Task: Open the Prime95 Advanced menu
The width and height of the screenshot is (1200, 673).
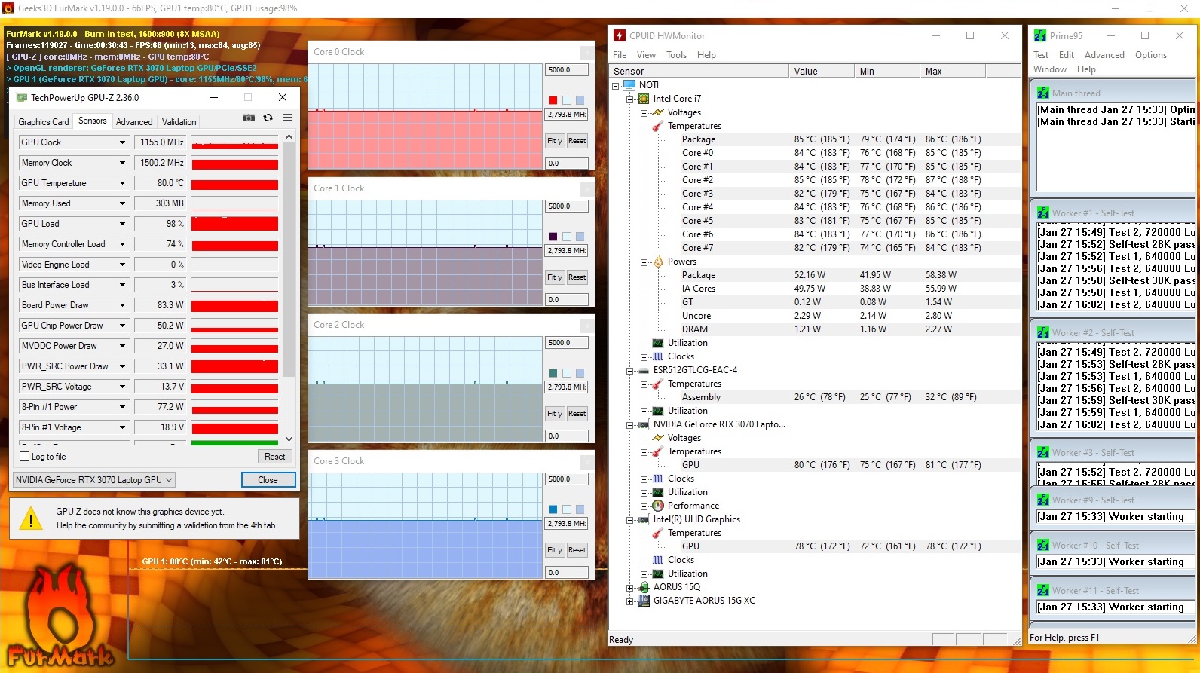Action: pos(1104,55)
